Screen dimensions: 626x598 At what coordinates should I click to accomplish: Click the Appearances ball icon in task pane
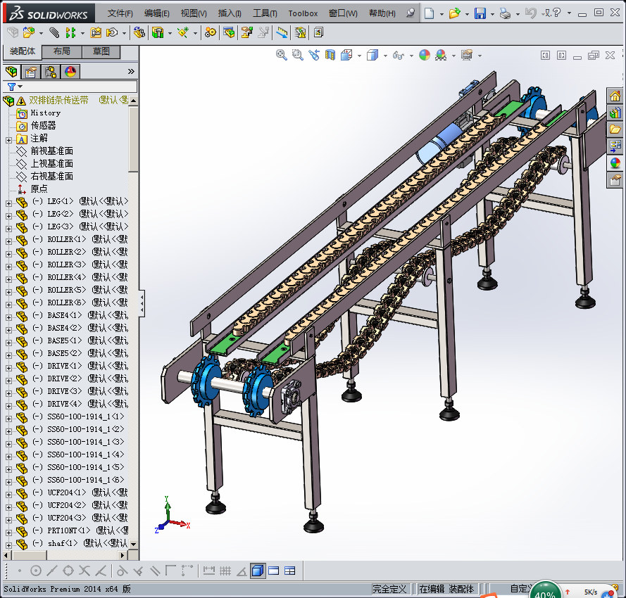click(x=615, y=163)
